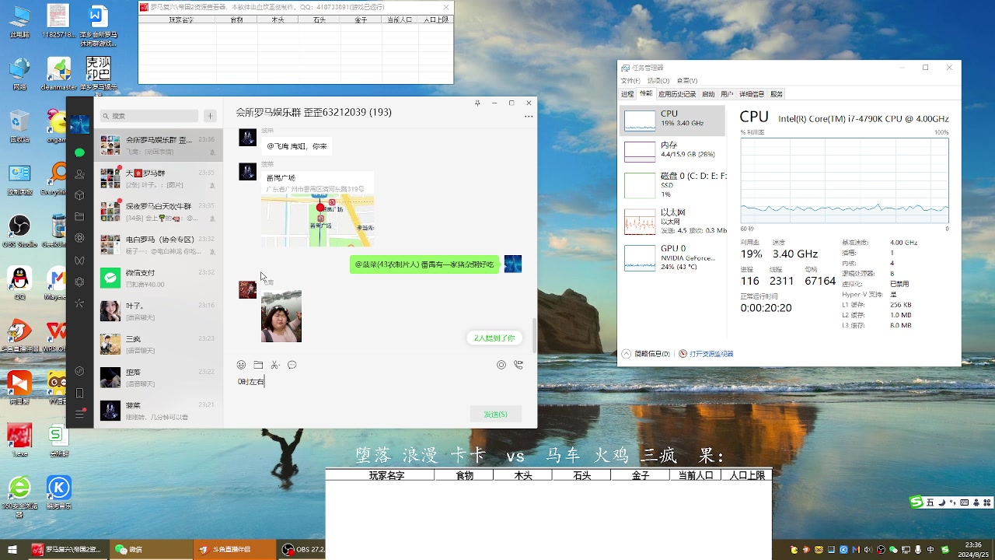Image resolution: width=995 pixels, height=560 pixels.
Task: Open the chat history bubble icon
Action: [x=292, y=364]
